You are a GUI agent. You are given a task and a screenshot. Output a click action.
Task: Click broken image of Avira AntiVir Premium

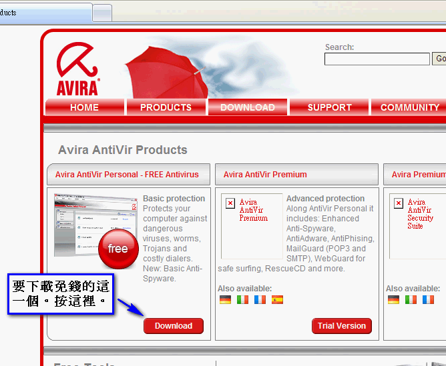pos(252,226)
